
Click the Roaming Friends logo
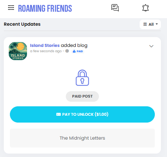[x=45, y=8]
